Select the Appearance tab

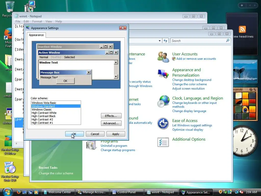pos(36,35)
